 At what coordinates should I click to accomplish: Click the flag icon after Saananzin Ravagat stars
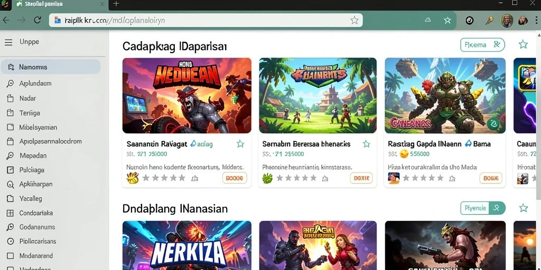tap(195, 178)
